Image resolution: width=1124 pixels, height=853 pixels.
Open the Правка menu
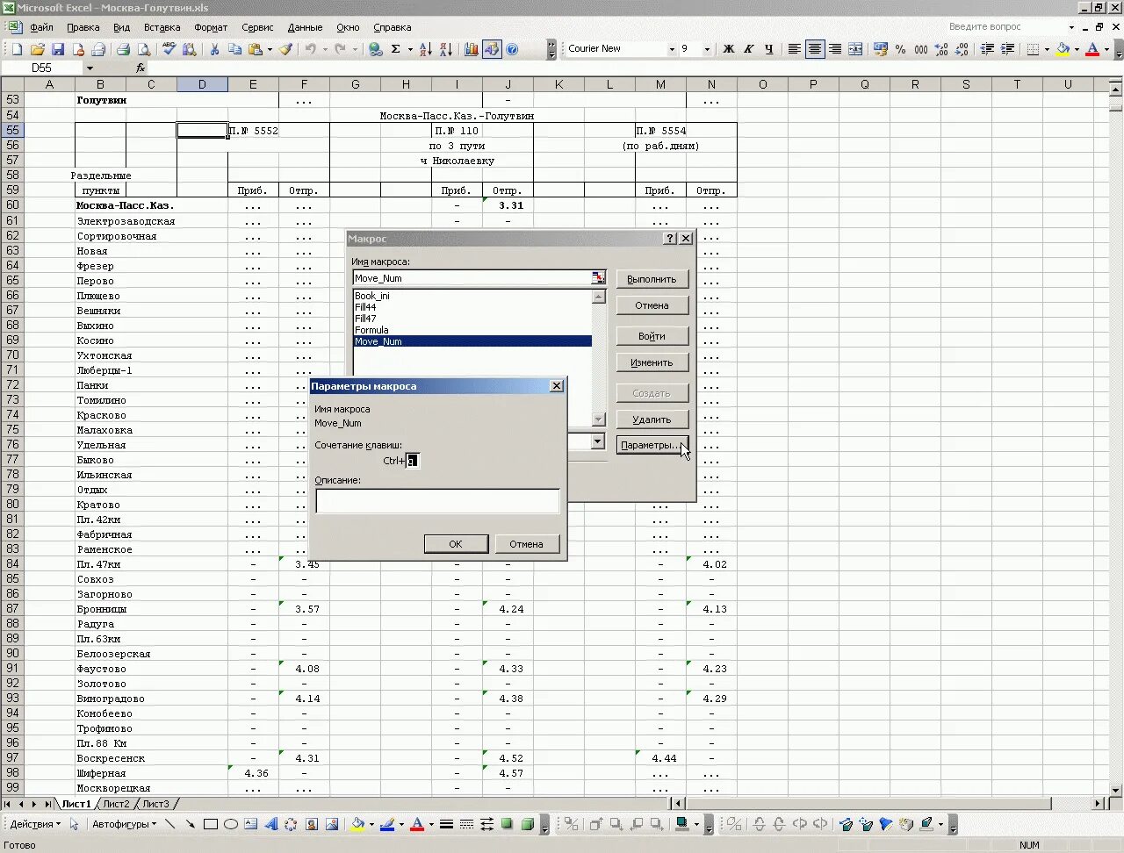[x=83, y=27]
